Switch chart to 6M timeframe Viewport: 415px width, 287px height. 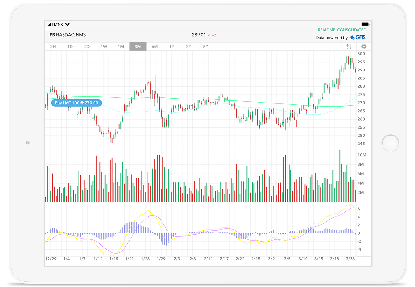155,47
